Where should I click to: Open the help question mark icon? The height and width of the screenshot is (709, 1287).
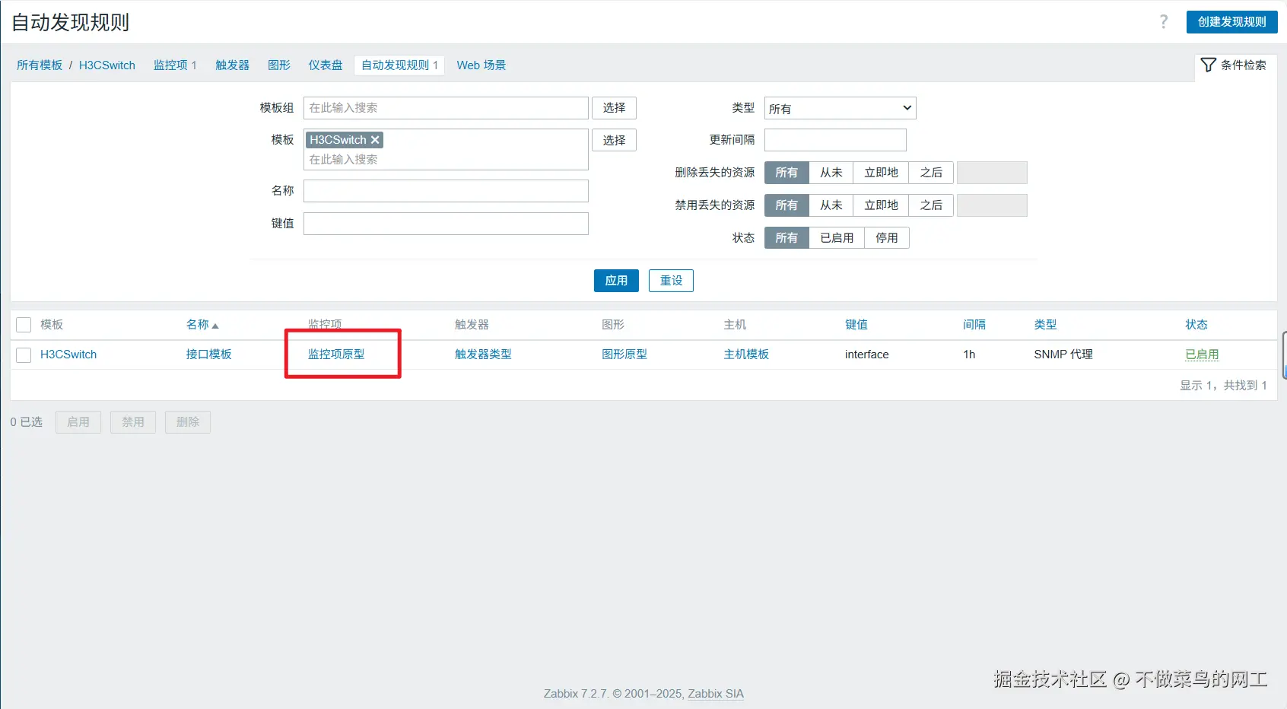click(1163, 21)
